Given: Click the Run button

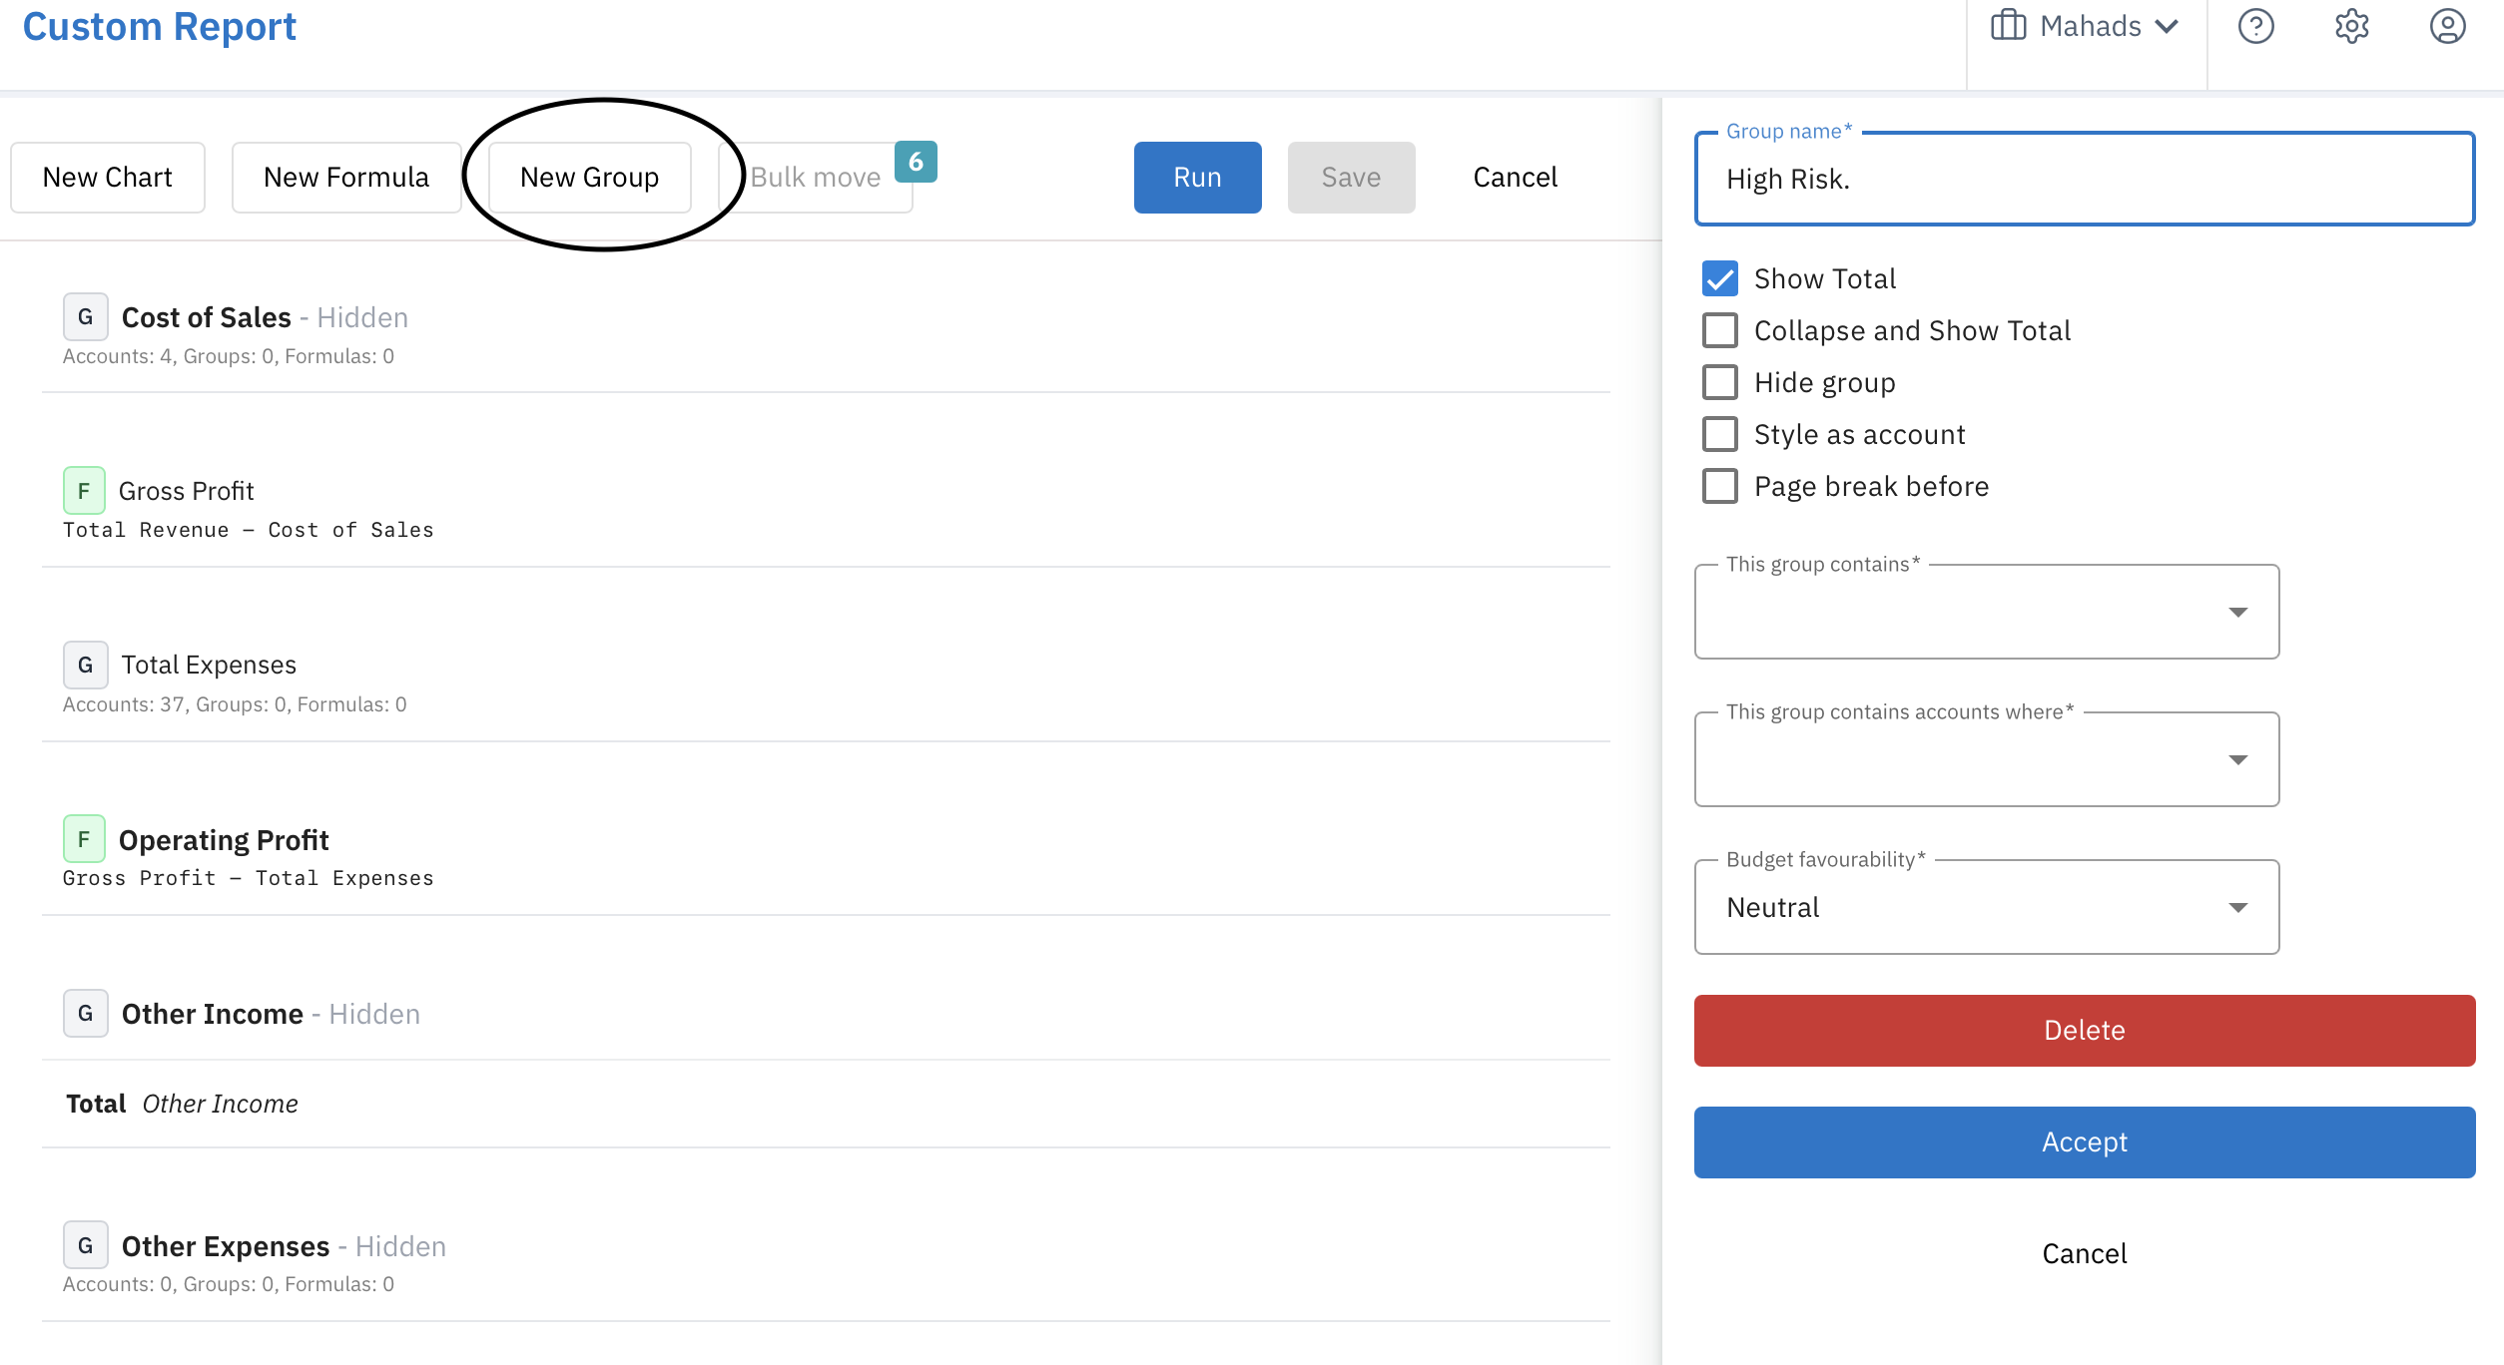Looking at the screenshot, I should (1197, 177).
